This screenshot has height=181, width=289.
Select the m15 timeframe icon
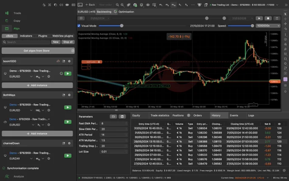click(173, 5)
